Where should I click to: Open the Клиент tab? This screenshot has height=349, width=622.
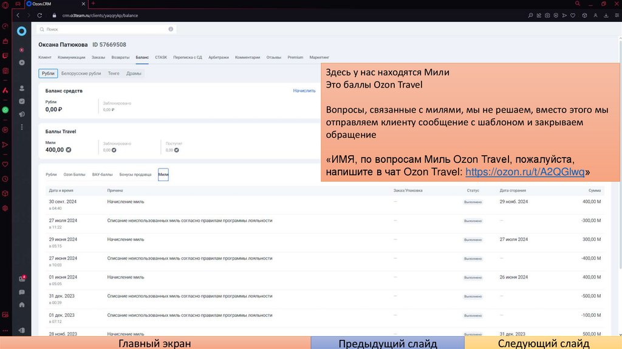[x=45, y=57]
